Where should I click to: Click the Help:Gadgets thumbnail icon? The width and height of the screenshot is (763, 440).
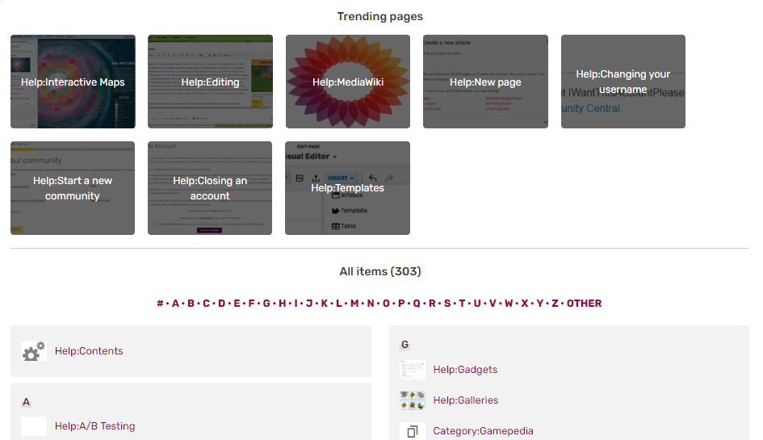(412, 370)
